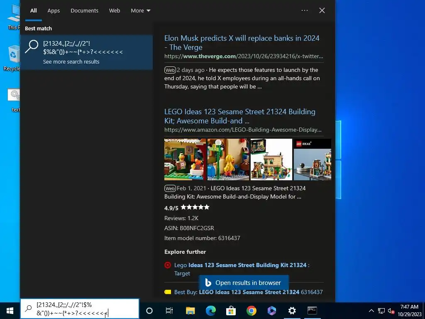The image size is (425, 319).
Task: Open Target Lego Ideas Sesame Street link
Action: tap(242, 269)
